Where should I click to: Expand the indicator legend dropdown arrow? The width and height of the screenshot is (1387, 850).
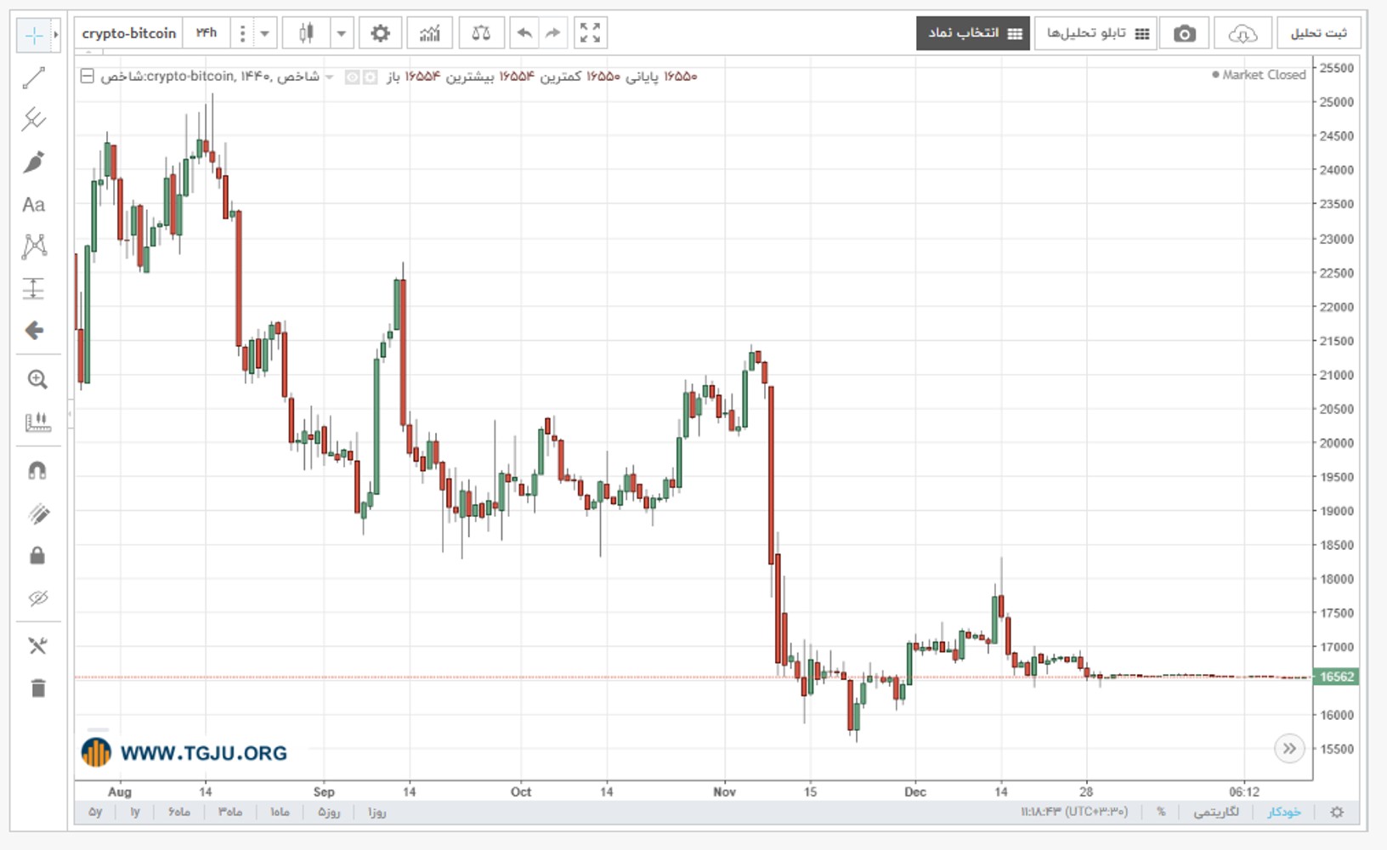pos(330,77)
